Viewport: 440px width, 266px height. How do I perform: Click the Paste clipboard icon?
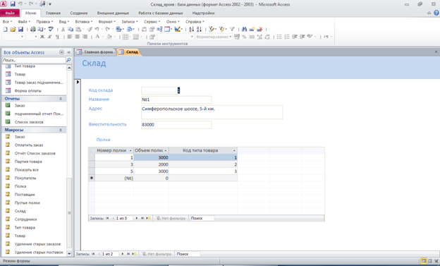pos(78,29)
